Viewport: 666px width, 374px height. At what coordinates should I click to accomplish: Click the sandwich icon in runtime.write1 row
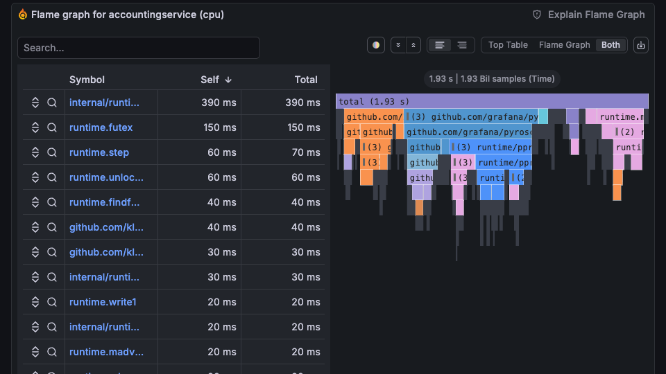(35, 302)
